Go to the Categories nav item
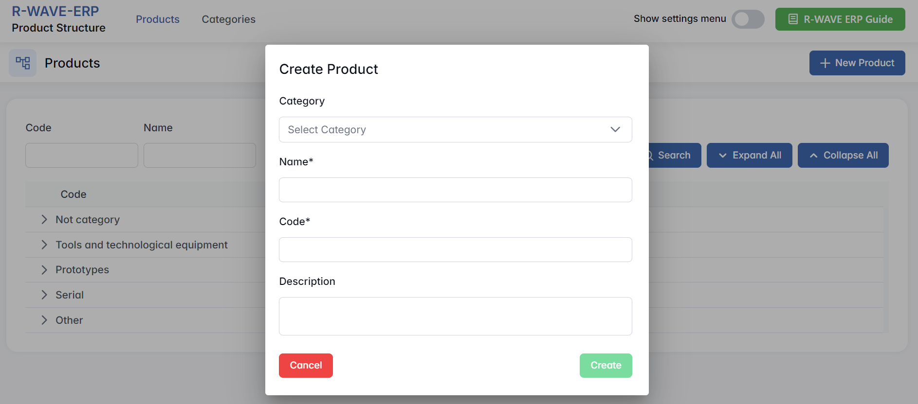The height and width of the screenshot is (404, 918). tap(228, 19)
